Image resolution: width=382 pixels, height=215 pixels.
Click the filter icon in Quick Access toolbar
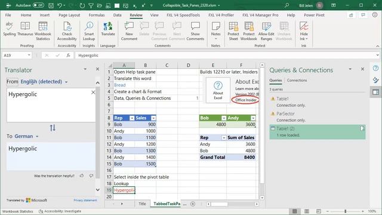click(91, 5)
